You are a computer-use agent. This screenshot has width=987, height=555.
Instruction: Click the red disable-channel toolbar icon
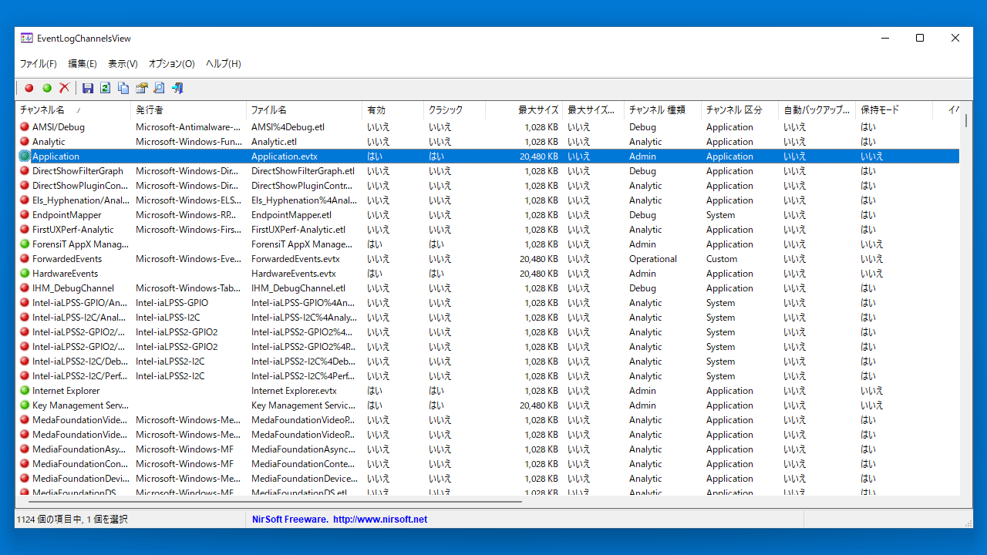click(x=29, y=88)
